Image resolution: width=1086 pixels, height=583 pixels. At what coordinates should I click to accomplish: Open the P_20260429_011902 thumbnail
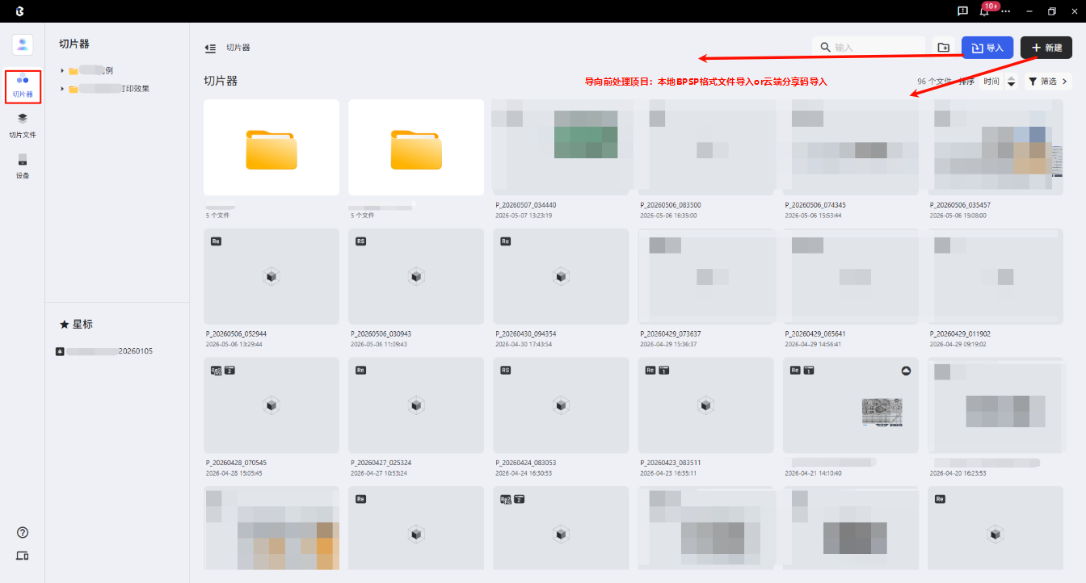pos(995,276)
